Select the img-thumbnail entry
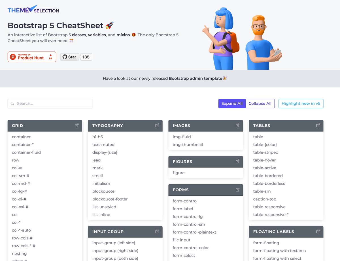340x261 pixels. pyautogui.click(x=188, y=144)
